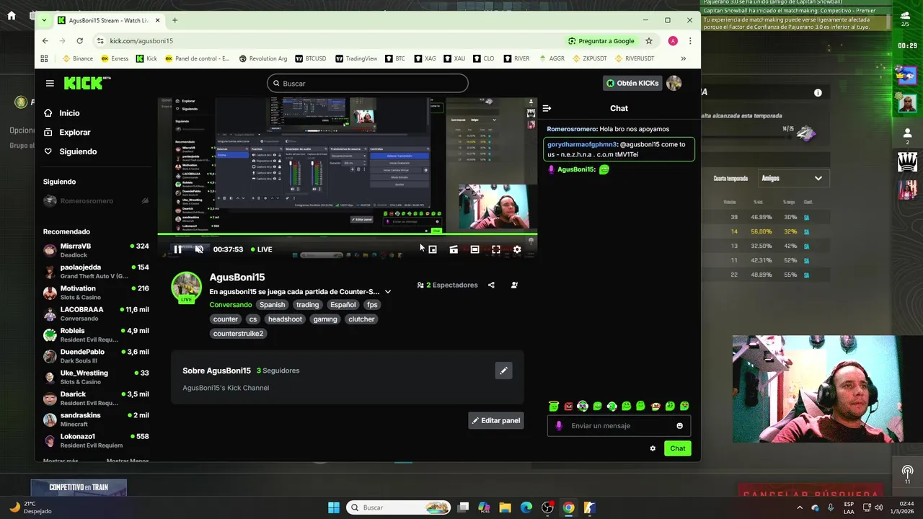Send message with green Chat button

point(678,448)
